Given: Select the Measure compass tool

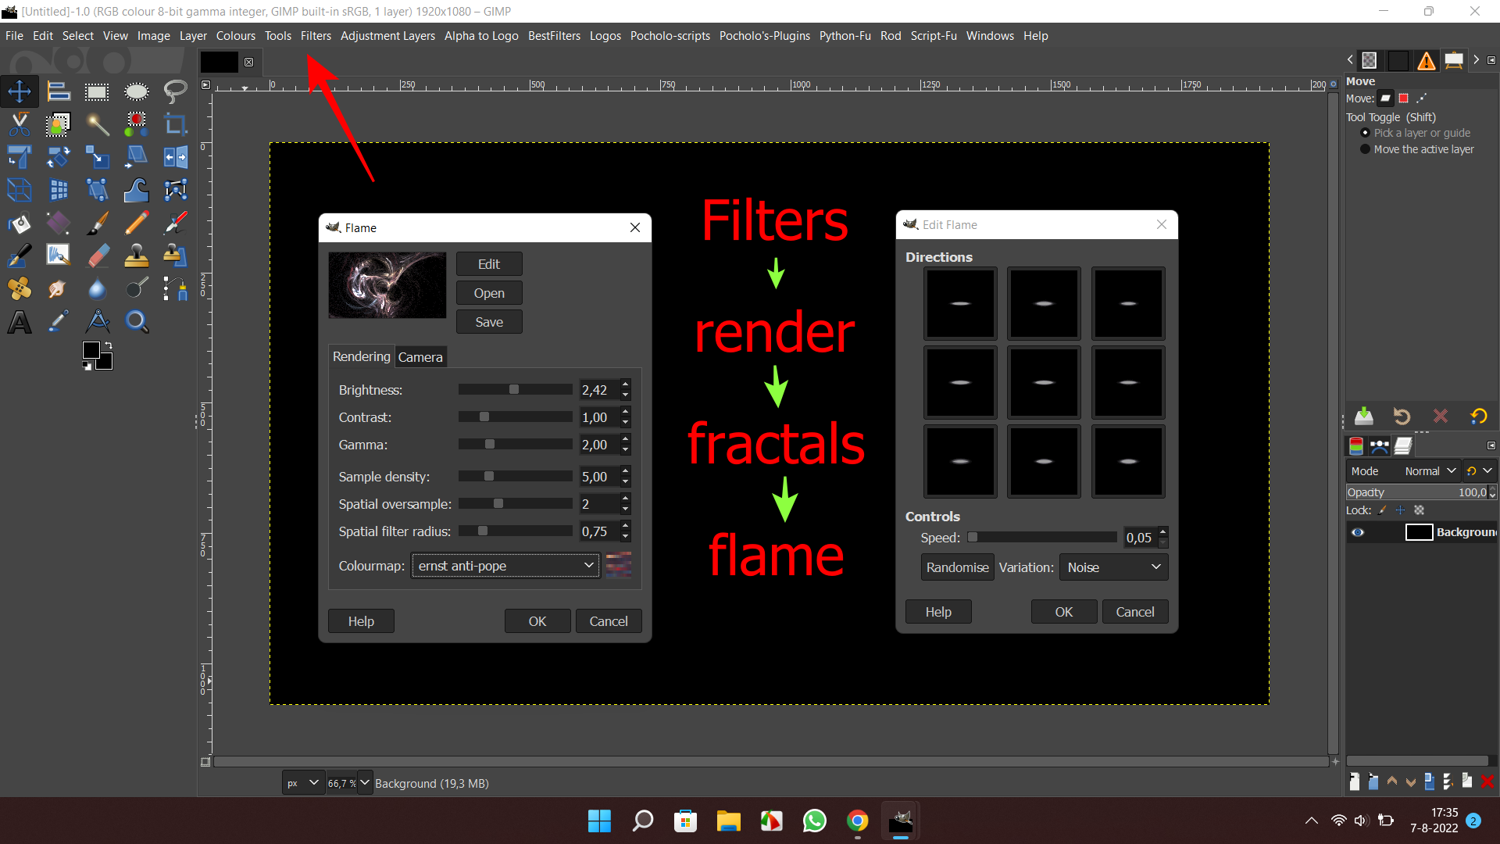Looking at the screenshot, I should click(98, 322).
